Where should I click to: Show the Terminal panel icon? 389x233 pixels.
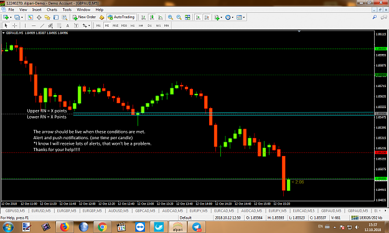56,17
